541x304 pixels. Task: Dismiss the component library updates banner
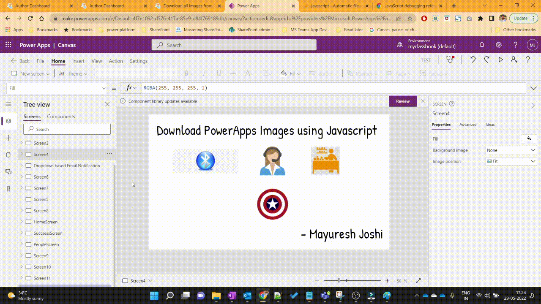click(x=423, y=101)
